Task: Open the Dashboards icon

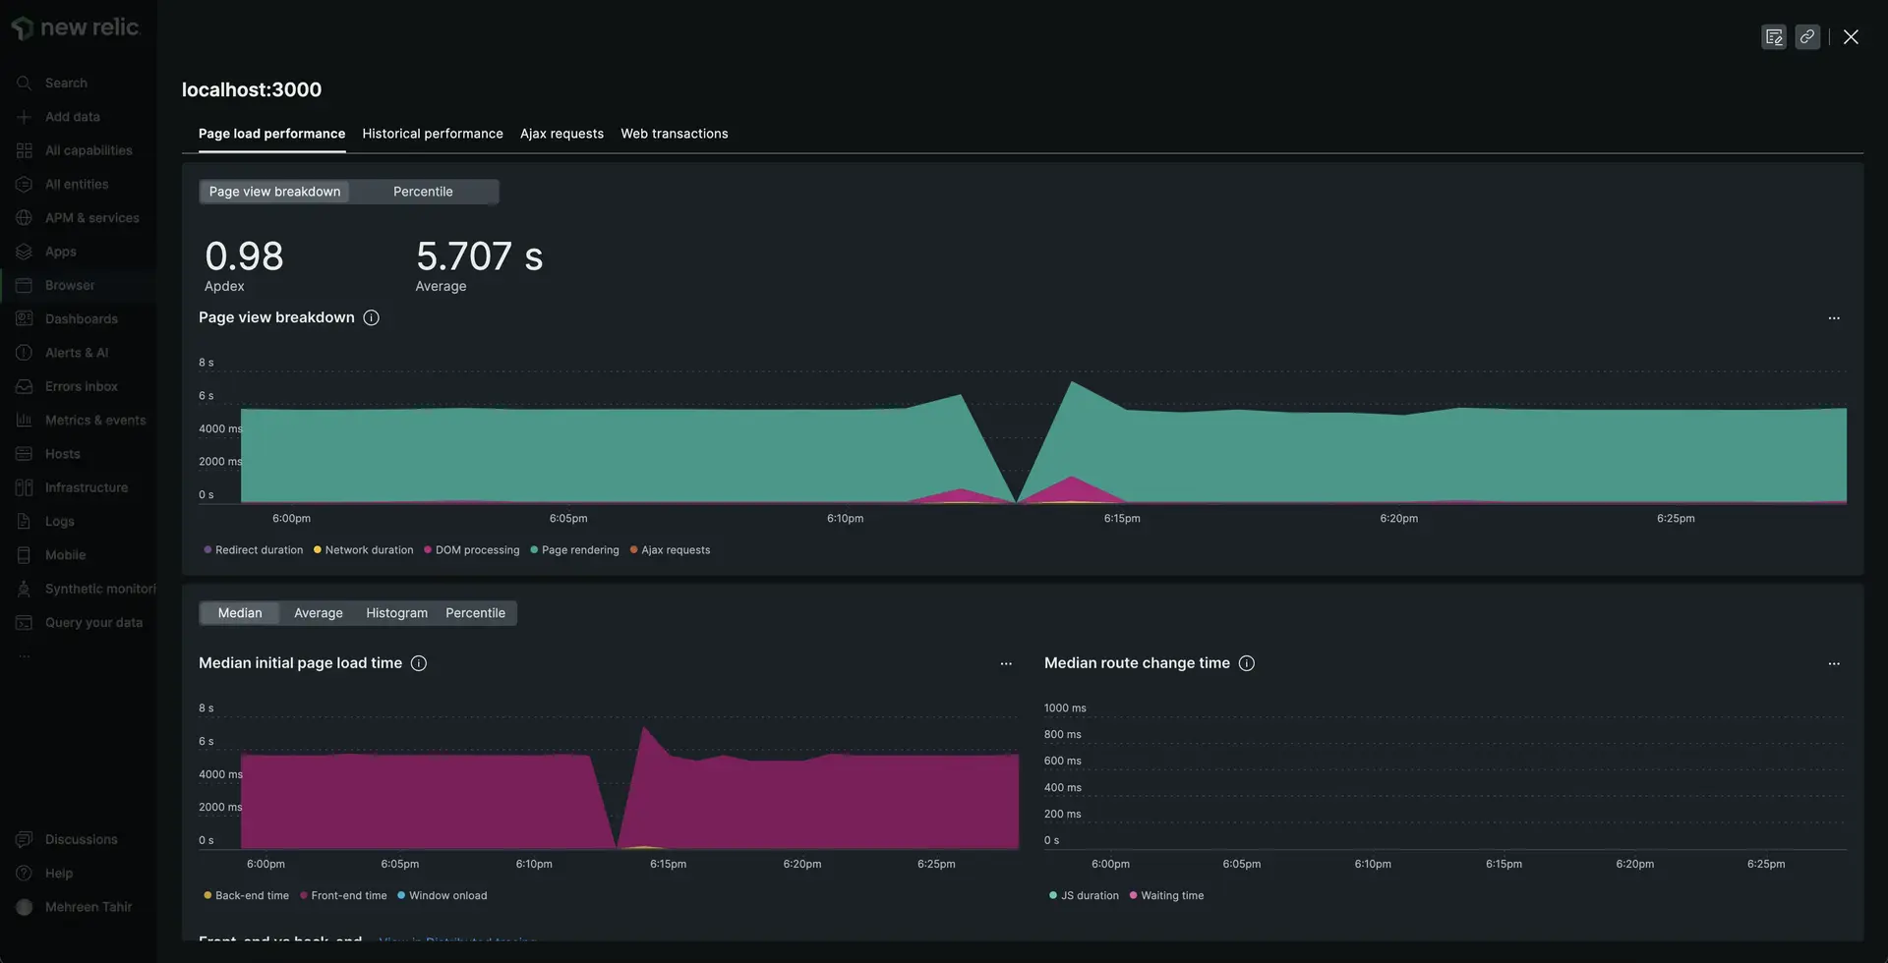Action: coord(25,319)
